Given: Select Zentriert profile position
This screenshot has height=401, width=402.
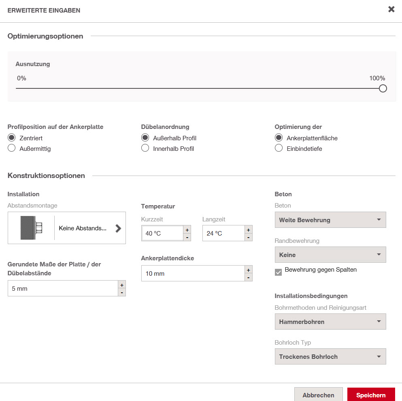Looking at the screenshot, I should tap(11, 137).
